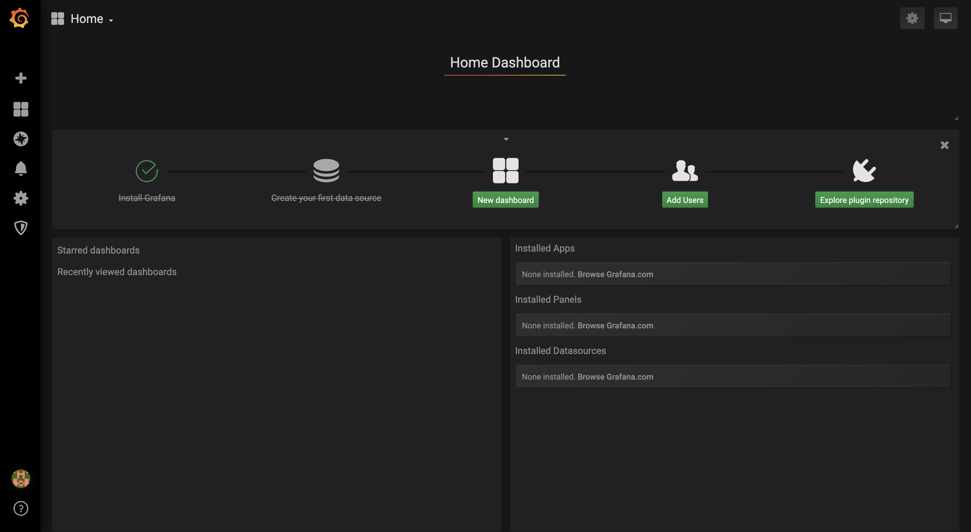Click the Installed Datasources heading
The height and width of the screenshot is (532, 971).
click(x=560, y=351)
